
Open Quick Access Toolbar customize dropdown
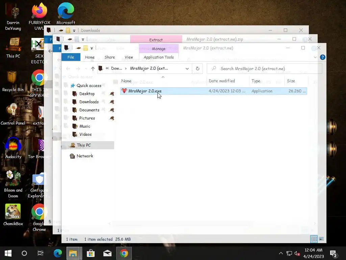92,48
